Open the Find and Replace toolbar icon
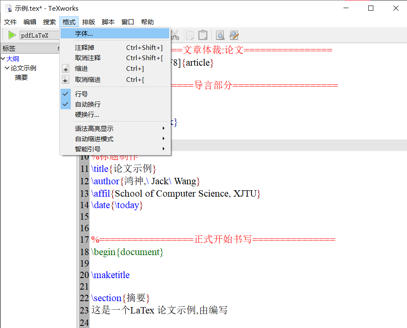Image resolution: width=407 pixels, height=328 pixels. point(234,35)
